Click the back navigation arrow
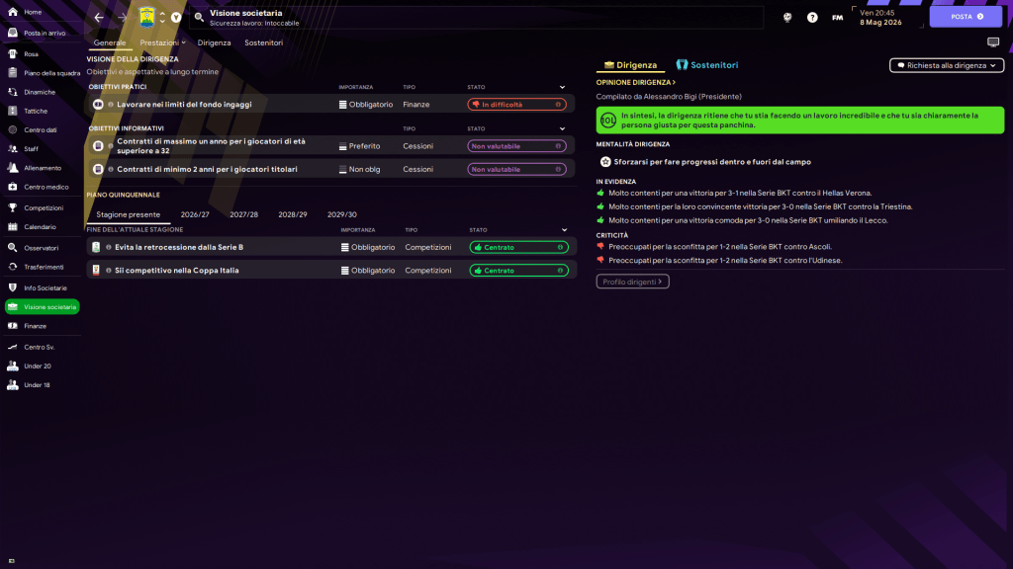 (98, 17)
